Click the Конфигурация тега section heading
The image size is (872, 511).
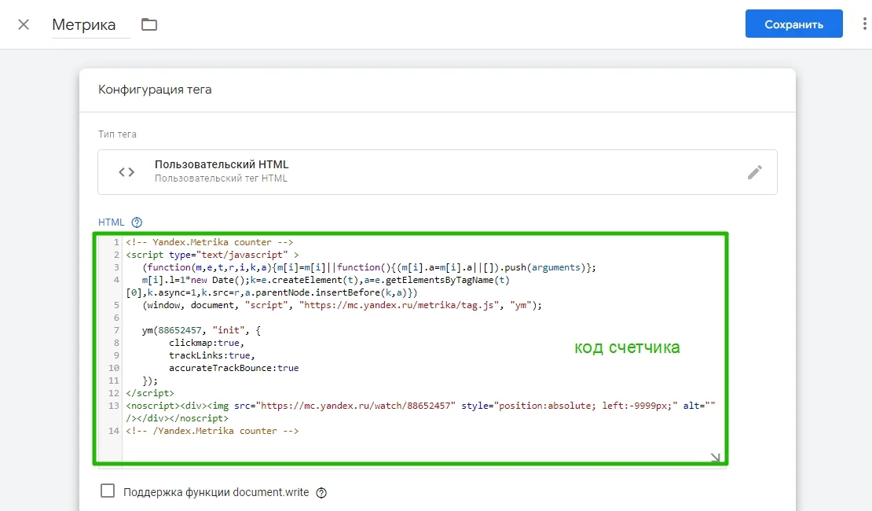[x=155, y=90]
